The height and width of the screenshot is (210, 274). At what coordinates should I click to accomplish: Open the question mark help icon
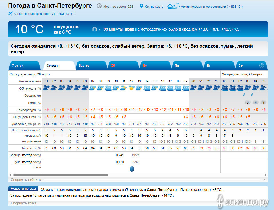pos(261,66)
